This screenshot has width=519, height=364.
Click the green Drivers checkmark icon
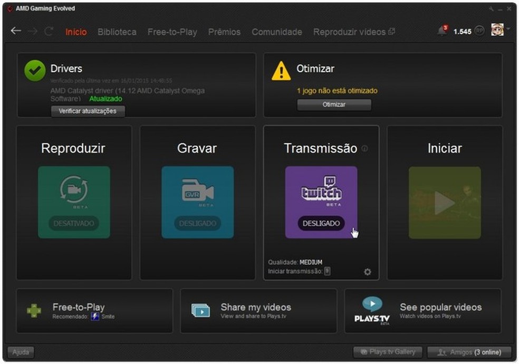click(35, 71)
